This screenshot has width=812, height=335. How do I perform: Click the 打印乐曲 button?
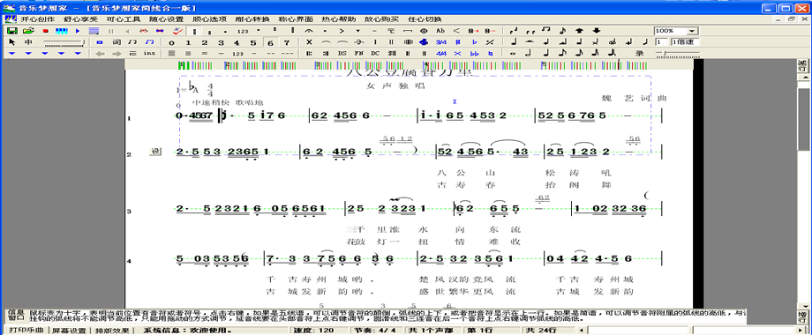click(x=26, y=331)
